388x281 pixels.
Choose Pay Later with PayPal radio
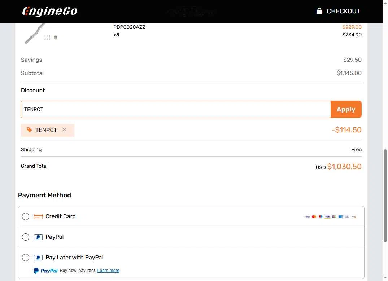26,258
